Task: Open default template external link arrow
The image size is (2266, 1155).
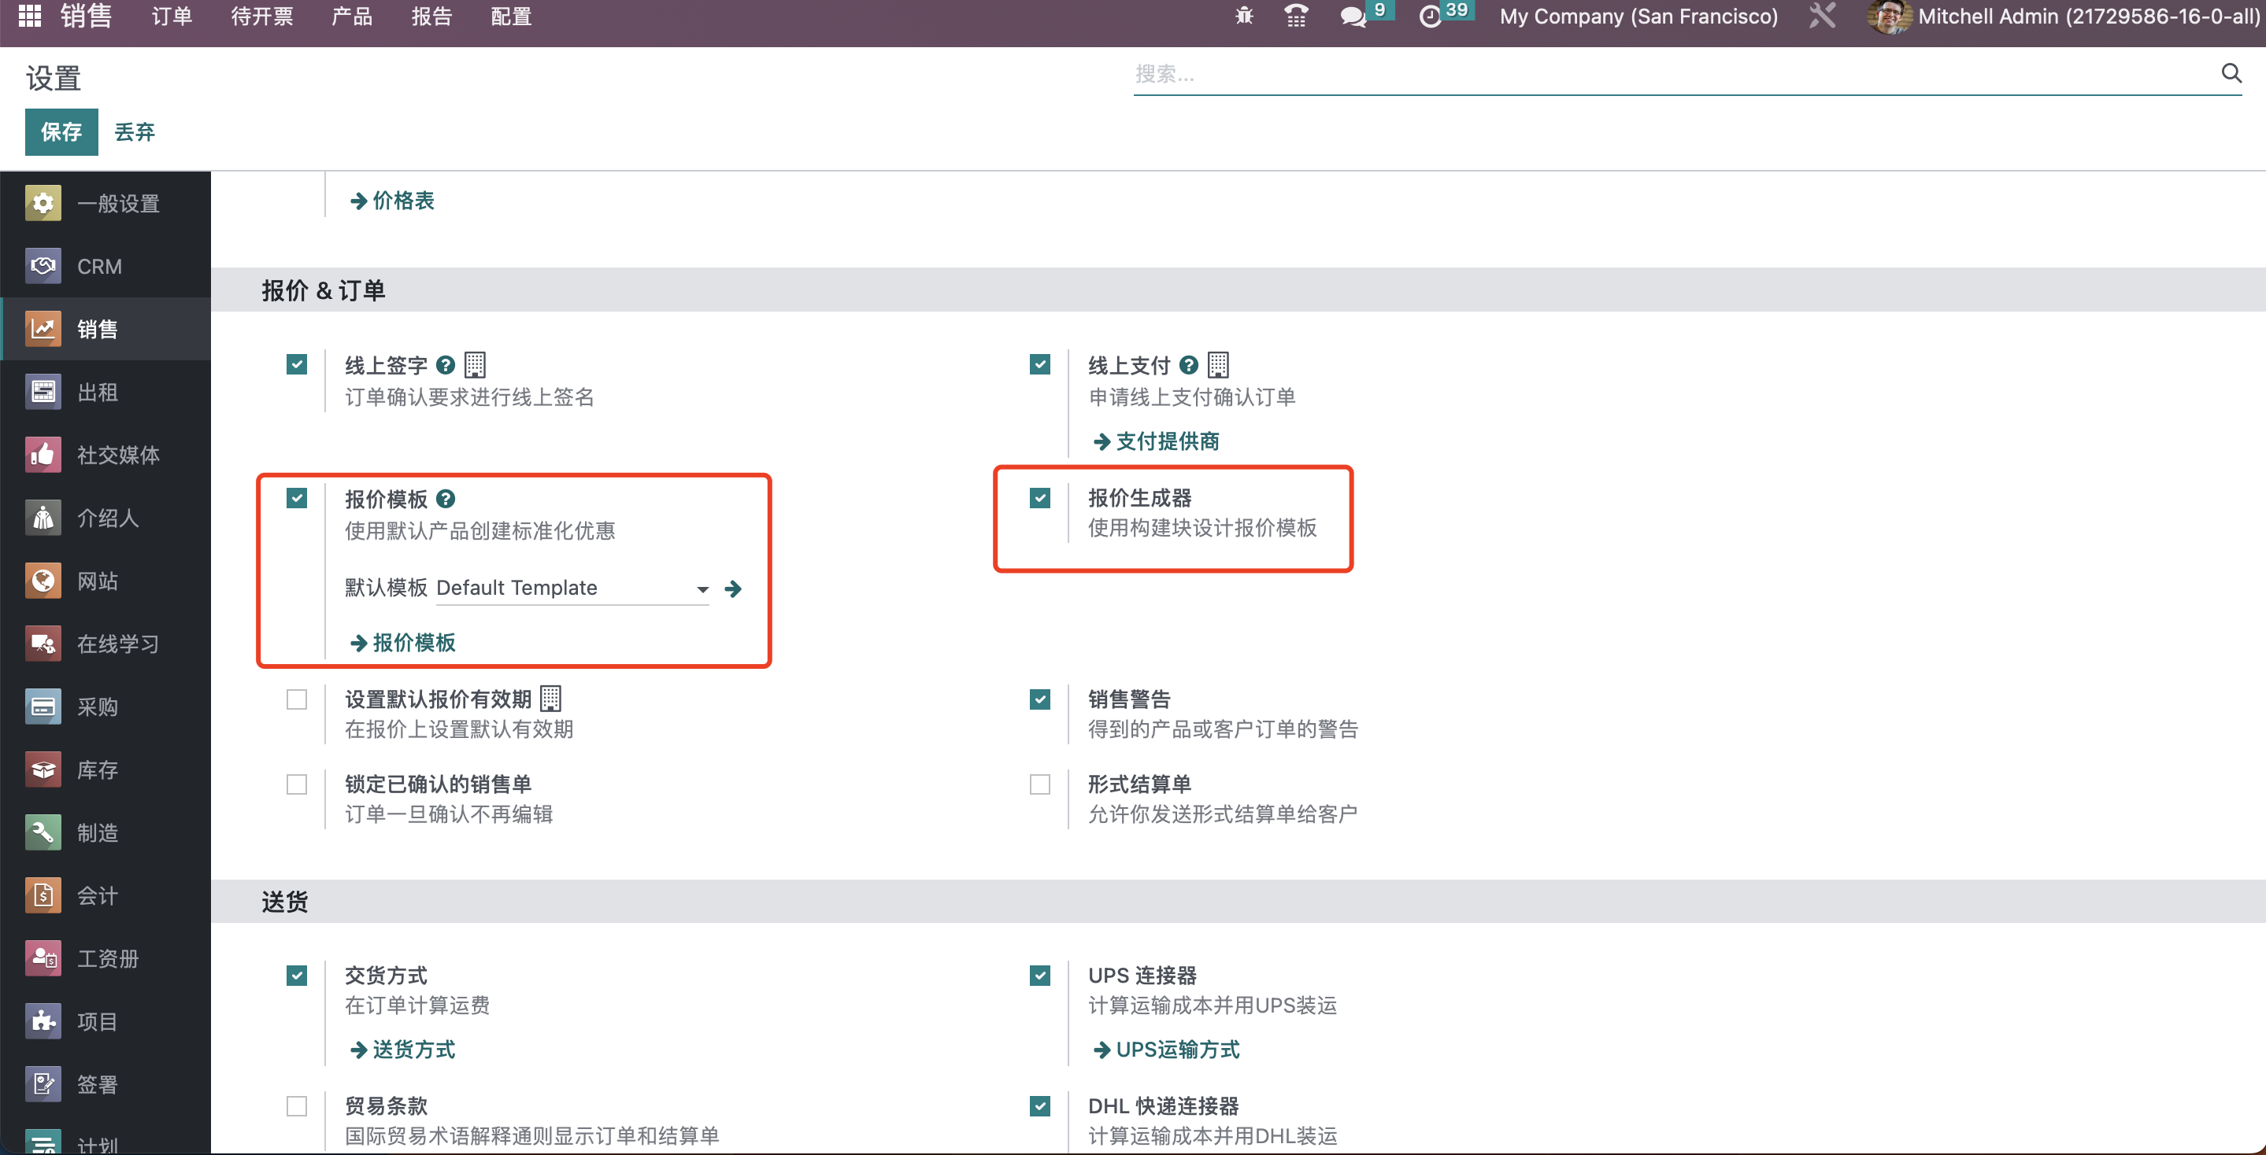Action: (x=733, y=589)
